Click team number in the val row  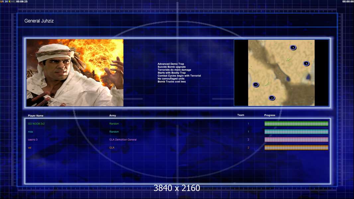pos(248,148)
